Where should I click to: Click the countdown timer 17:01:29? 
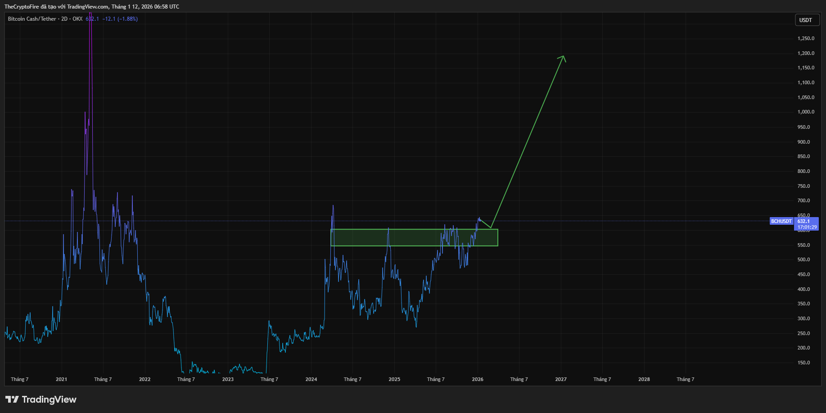(x=806, y=227)
